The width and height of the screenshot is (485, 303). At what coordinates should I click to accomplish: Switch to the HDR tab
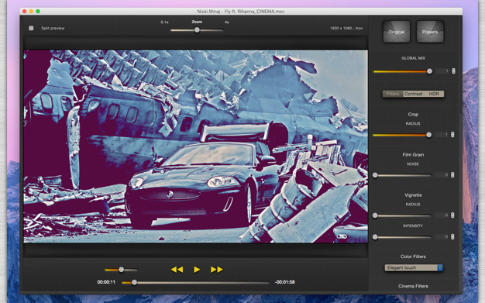pos(434,94)
